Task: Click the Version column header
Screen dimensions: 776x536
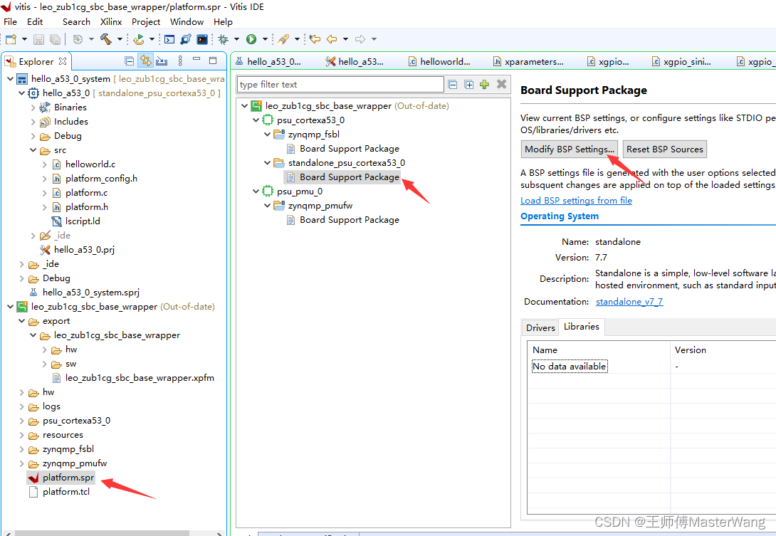Action: [x=691, y=350]
